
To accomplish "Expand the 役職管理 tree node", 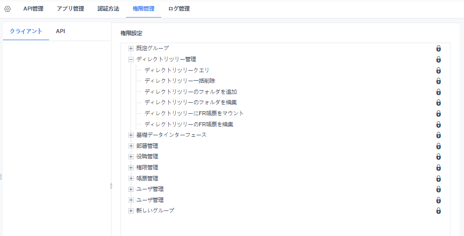I will point(131,156).
